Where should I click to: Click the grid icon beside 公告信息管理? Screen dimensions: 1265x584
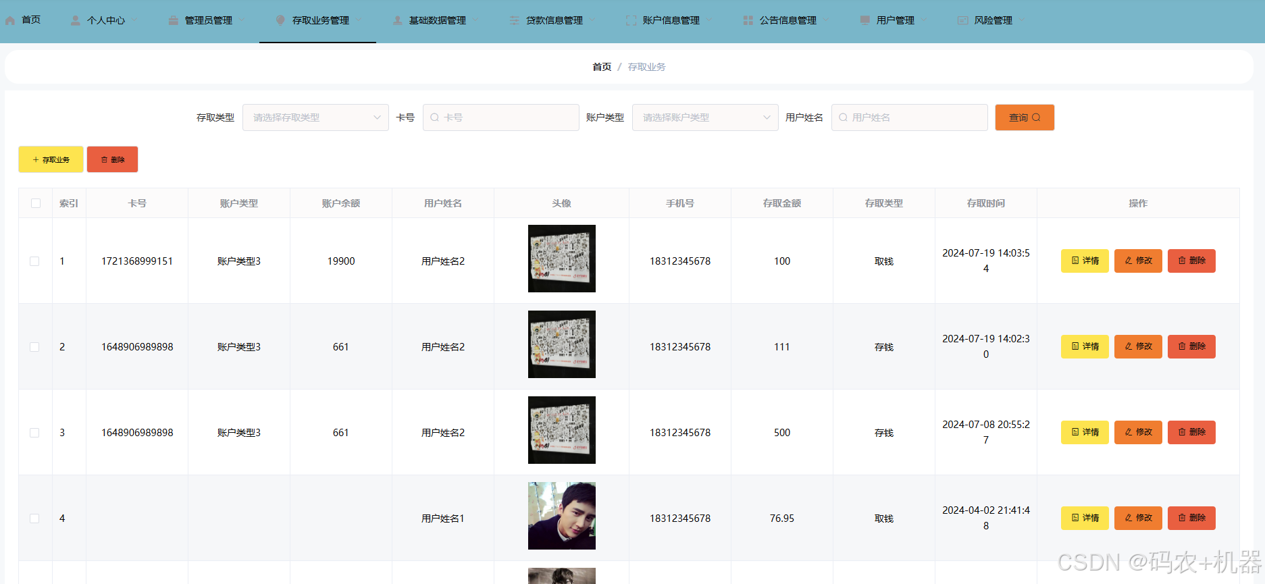click(748, 20)
